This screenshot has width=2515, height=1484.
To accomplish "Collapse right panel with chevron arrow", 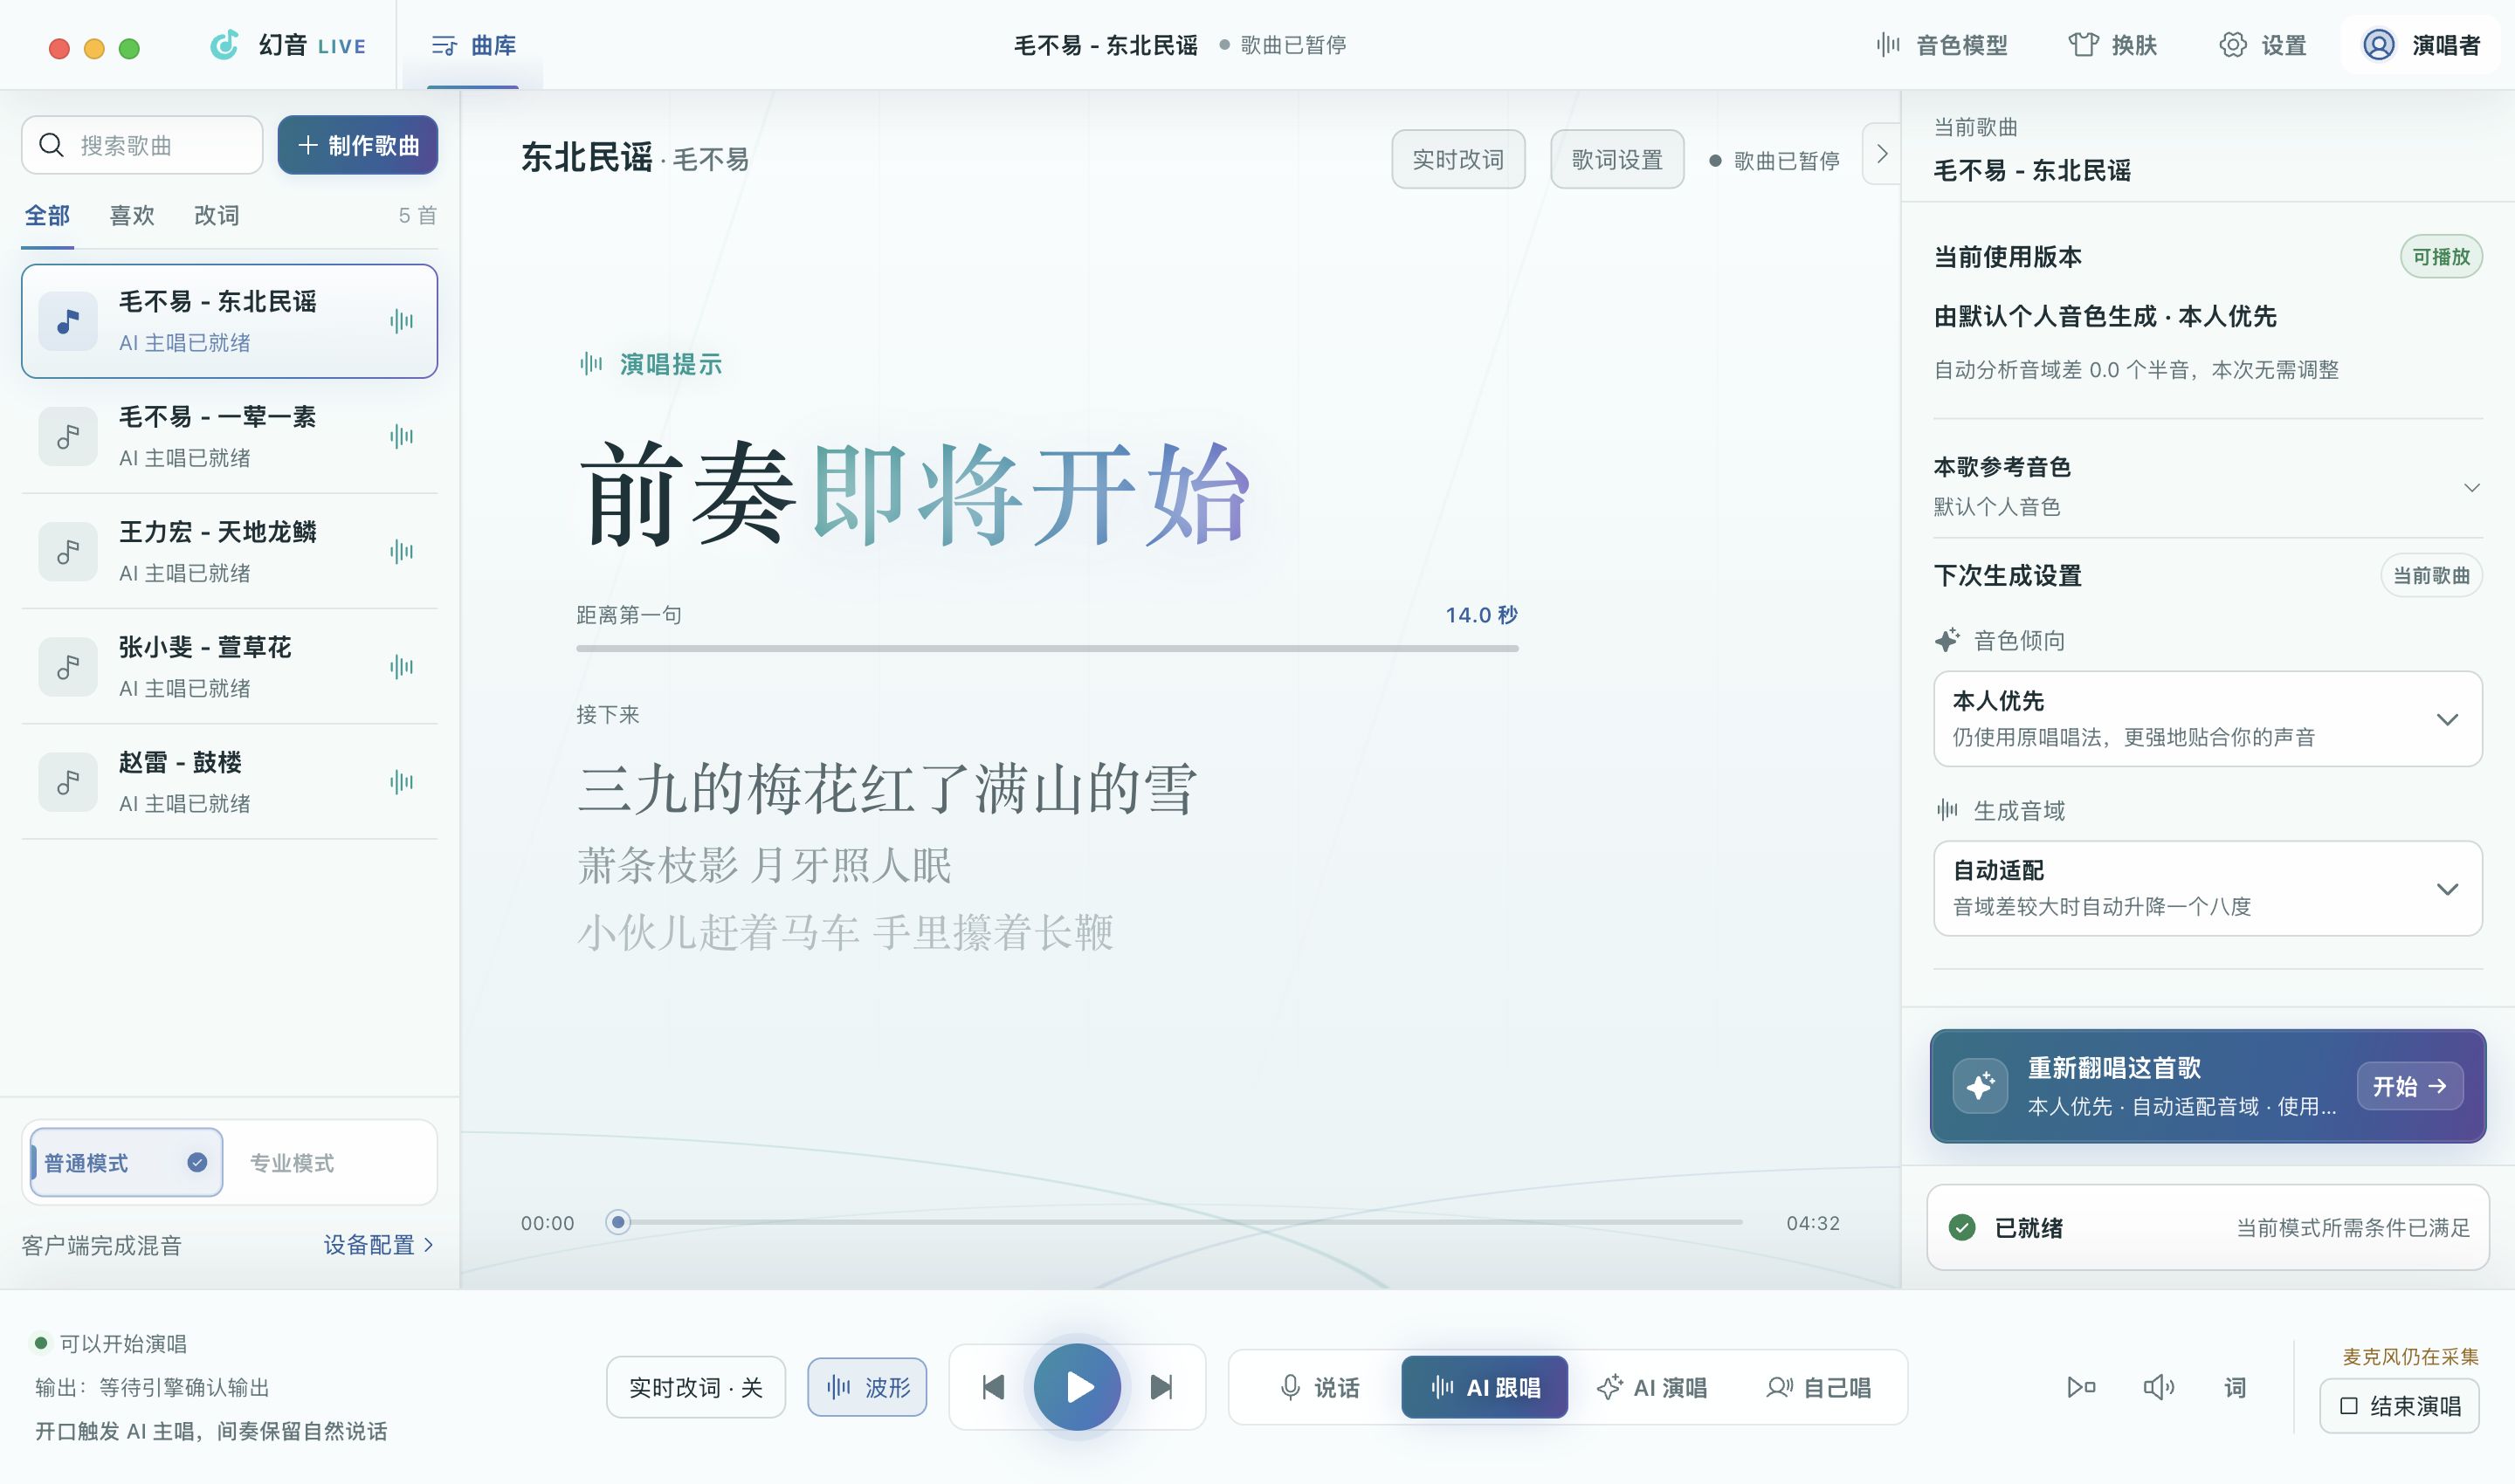I will click(x=1882, y=154).
